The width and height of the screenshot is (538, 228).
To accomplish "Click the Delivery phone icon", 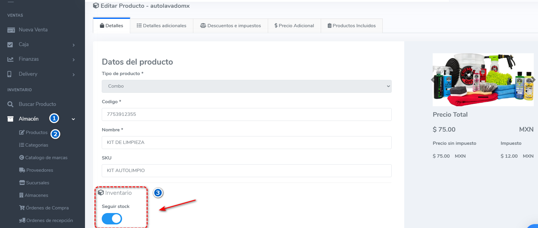I will click(x=10, y=74).
